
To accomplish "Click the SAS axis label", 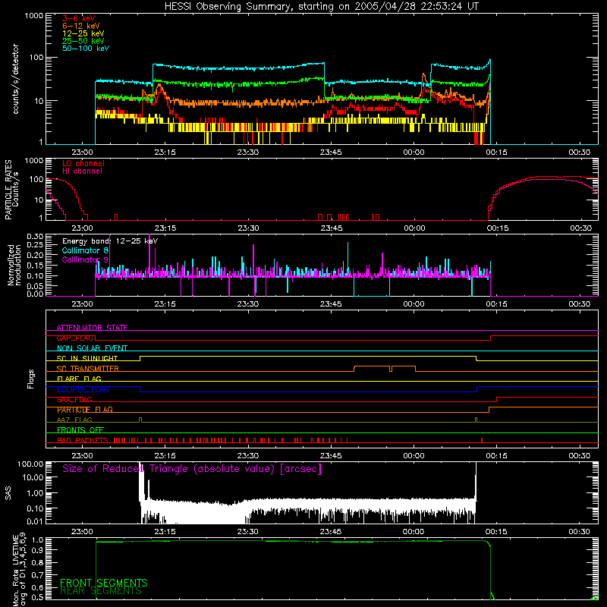I will click(x=8, y=492).
